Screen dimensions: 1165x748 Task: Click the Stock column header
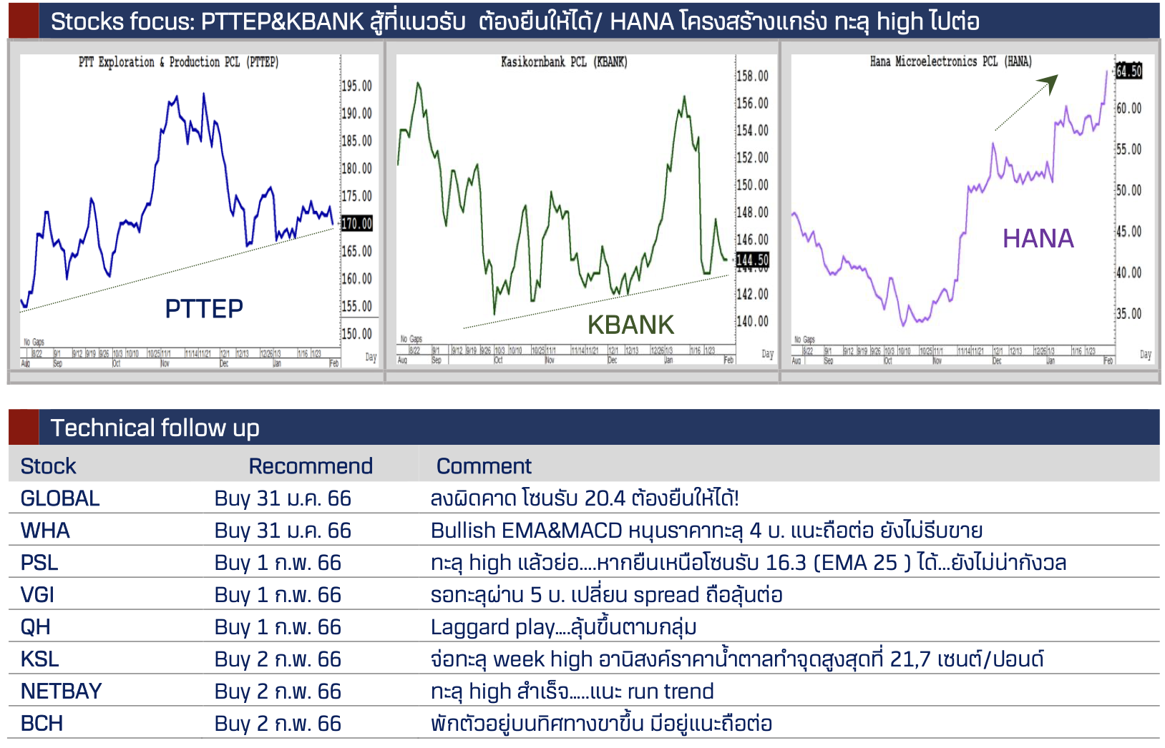point(48,466)
